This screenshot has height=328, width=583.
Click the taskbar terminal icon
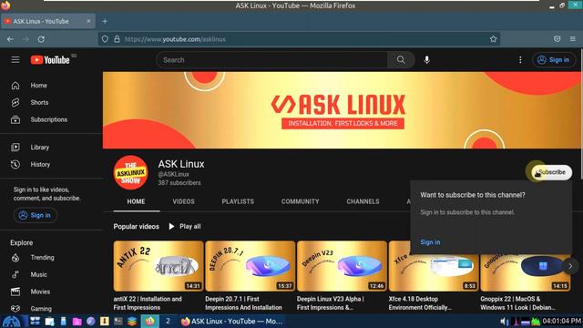118,322
